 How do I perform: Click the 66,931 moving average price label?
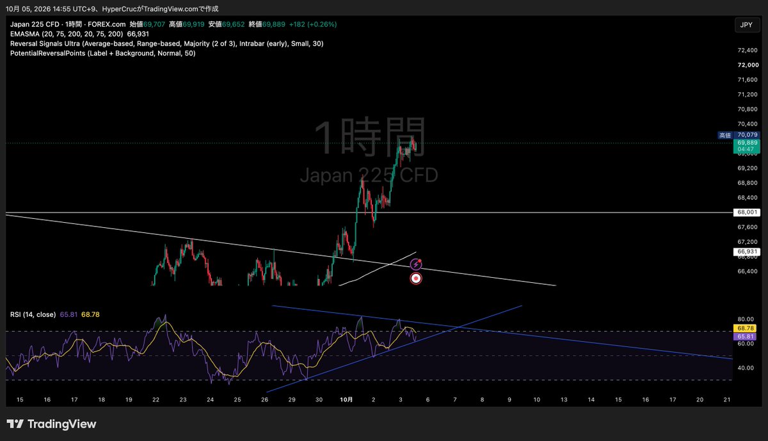click(748, 252)
